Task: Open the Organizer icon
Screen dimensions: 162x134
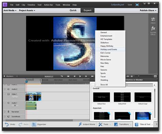Action: point(34,124)
